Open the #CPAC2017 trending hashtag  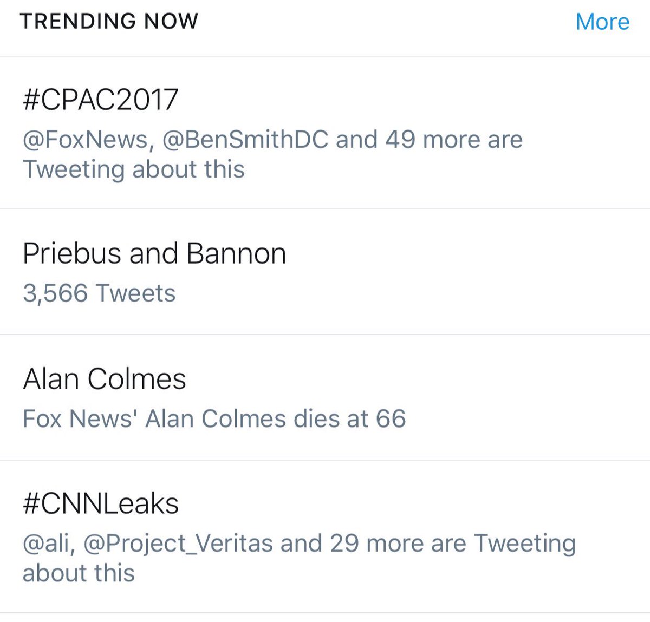tap(101, 99)
